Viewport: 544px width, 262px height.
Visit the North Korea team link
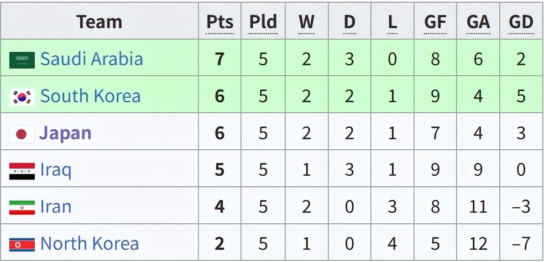tap(90, 244)
